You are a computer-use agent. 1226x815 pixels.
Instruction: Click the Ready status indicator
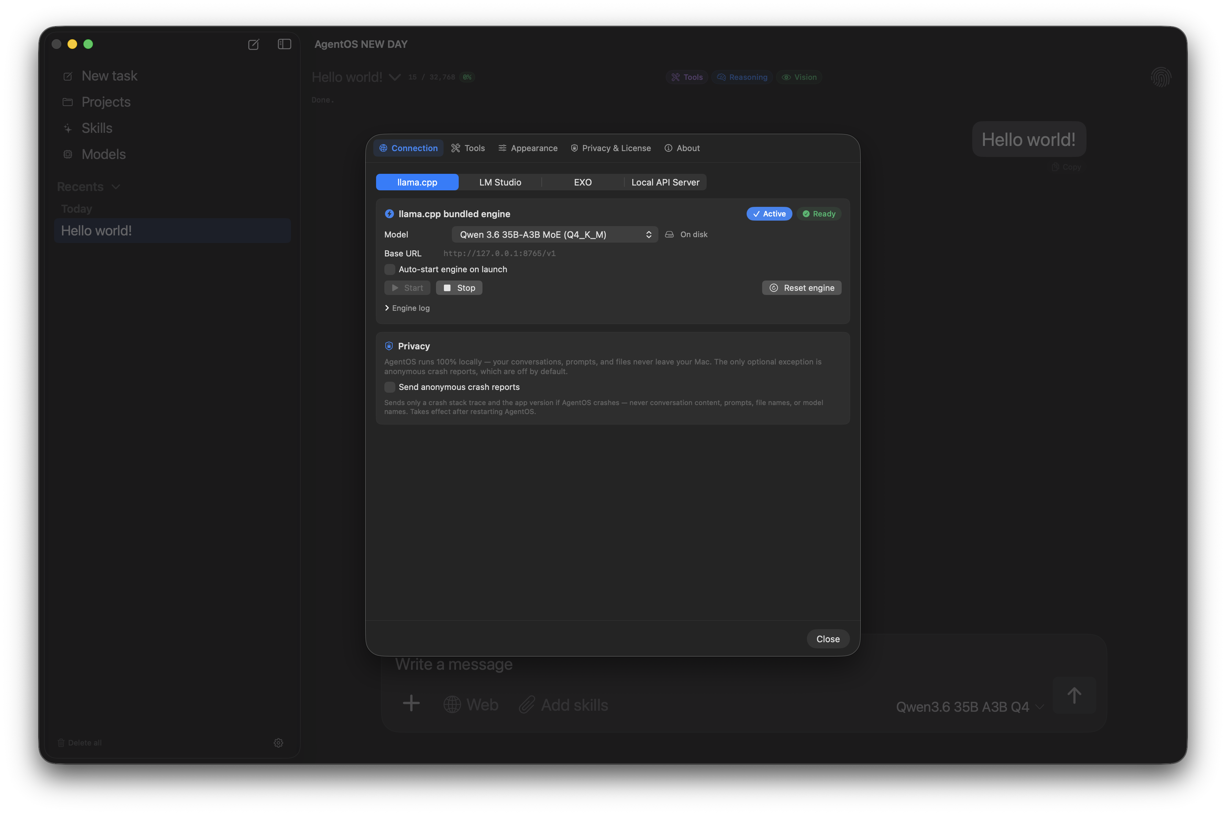click(819, 214)
